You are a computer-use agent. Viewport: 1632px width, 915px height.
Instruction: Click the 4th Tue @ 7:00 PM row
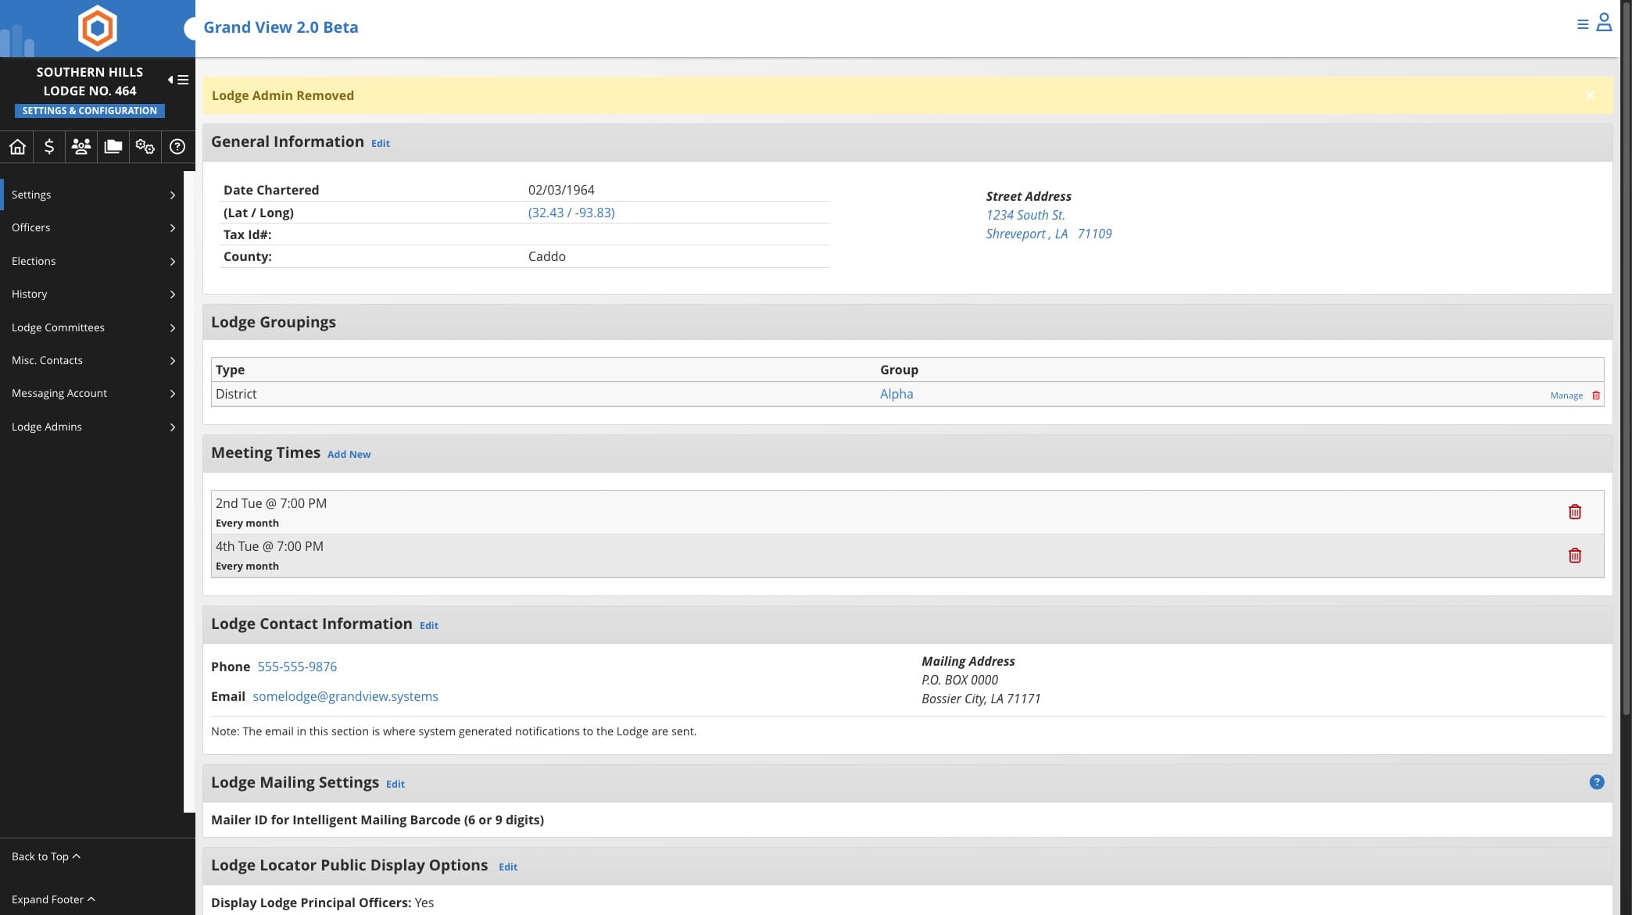pos(907,556)
